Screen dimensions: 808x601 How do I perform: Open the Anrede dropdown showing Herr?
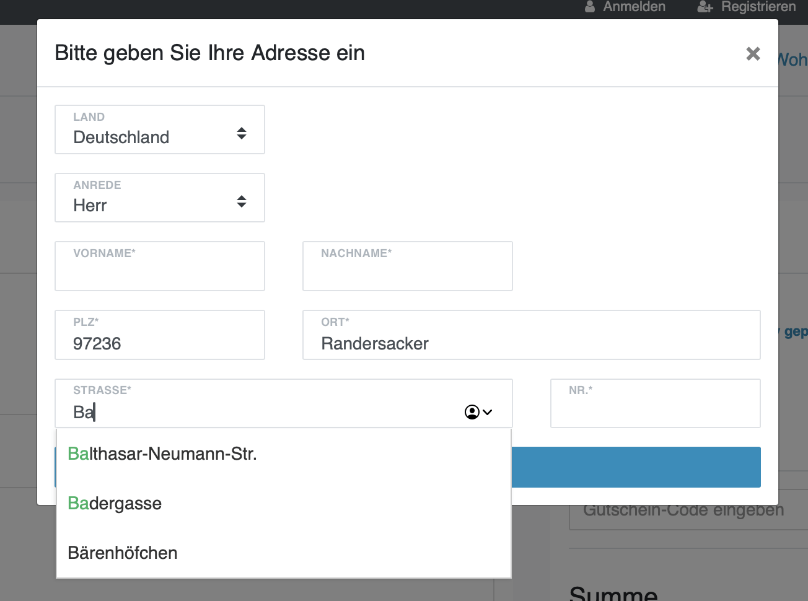pyautogui.click(x=160, y=198)
